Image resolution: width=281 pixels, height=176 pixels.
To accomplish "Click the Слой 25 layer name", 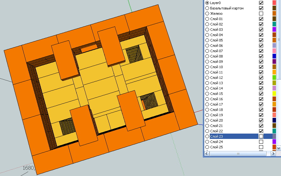I will (x=216, y=147).
